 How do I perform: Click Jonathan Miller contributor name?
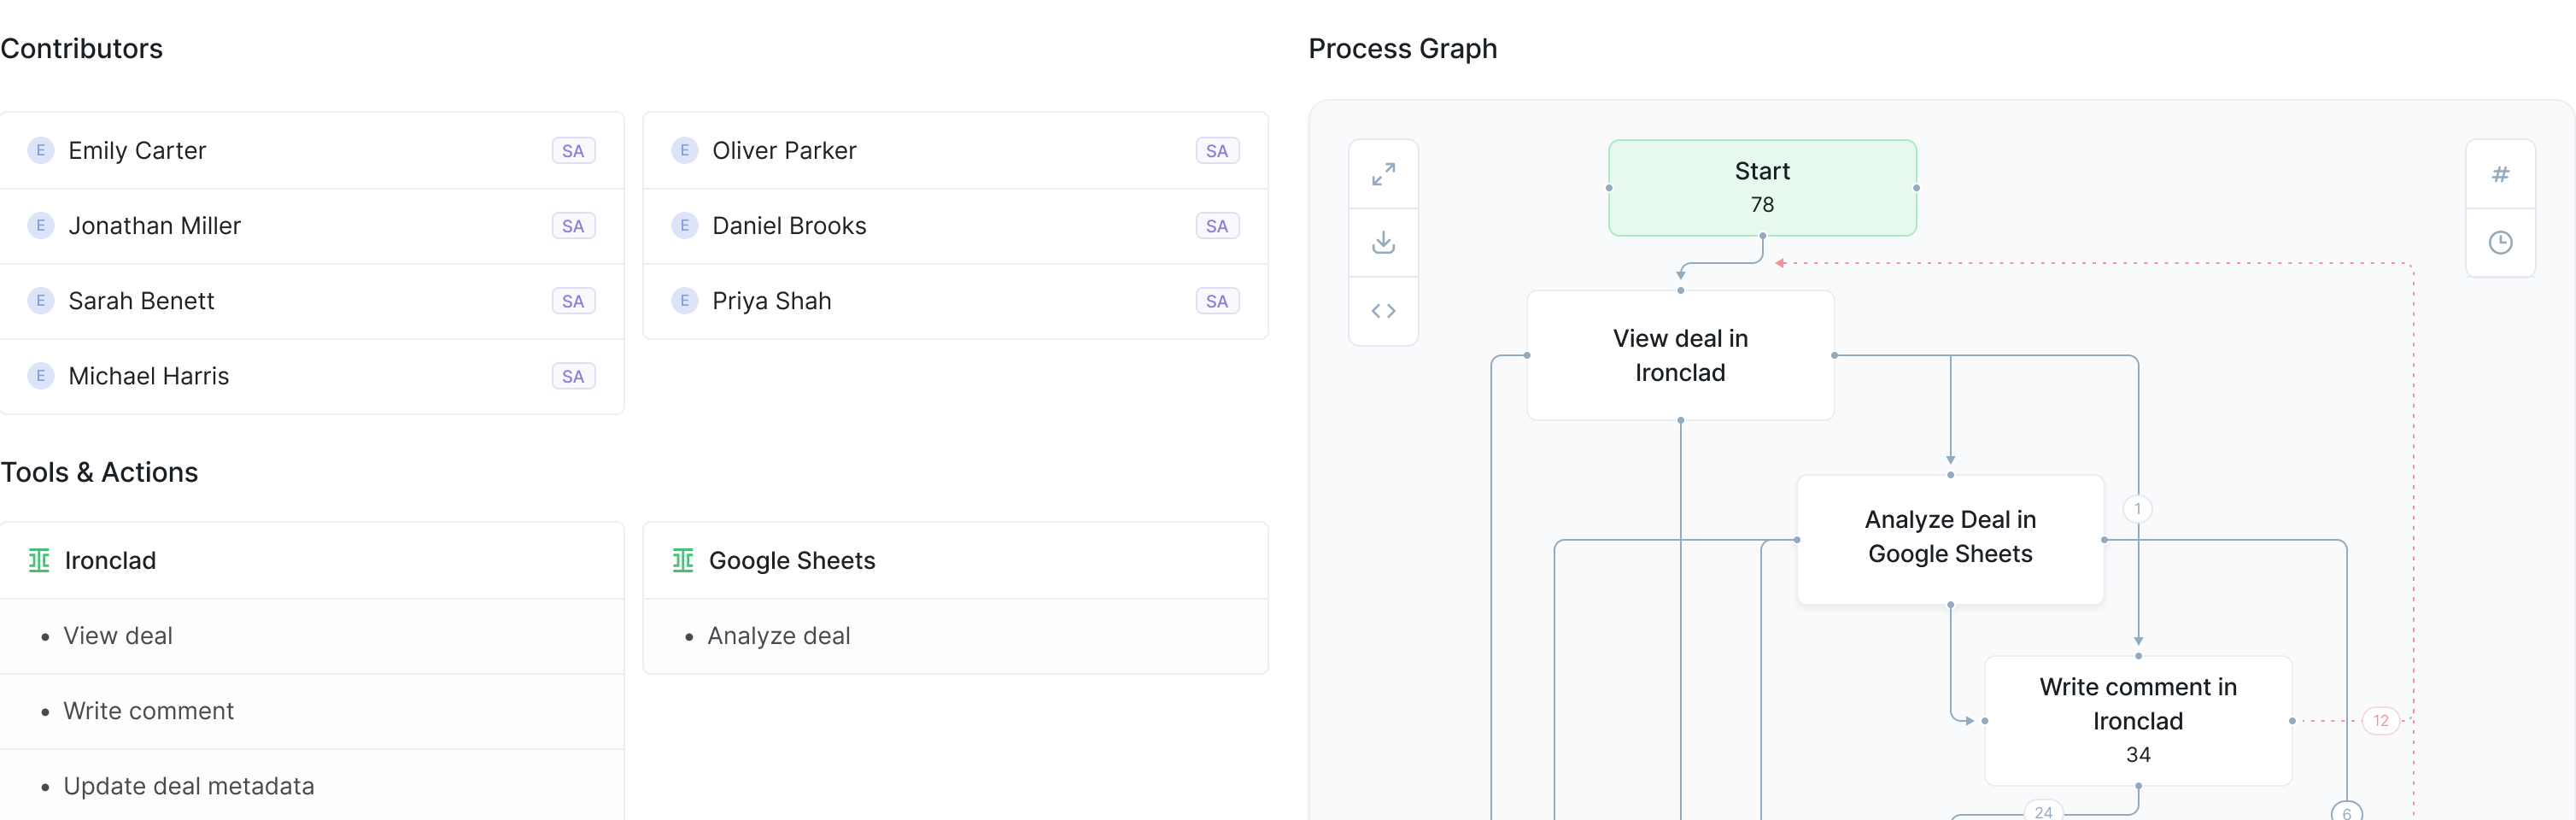coord(154,225)
